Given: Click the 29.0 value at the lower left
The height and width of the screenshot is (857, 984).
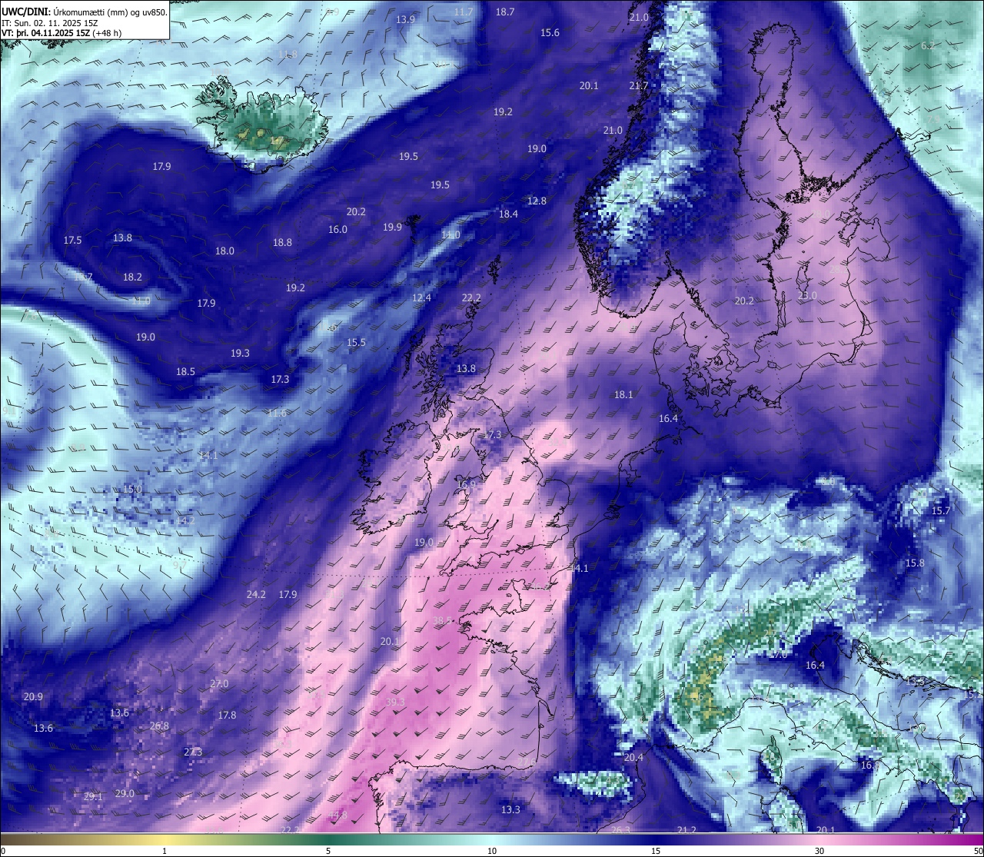Looking at the screenshot, I should click(125, 793).
